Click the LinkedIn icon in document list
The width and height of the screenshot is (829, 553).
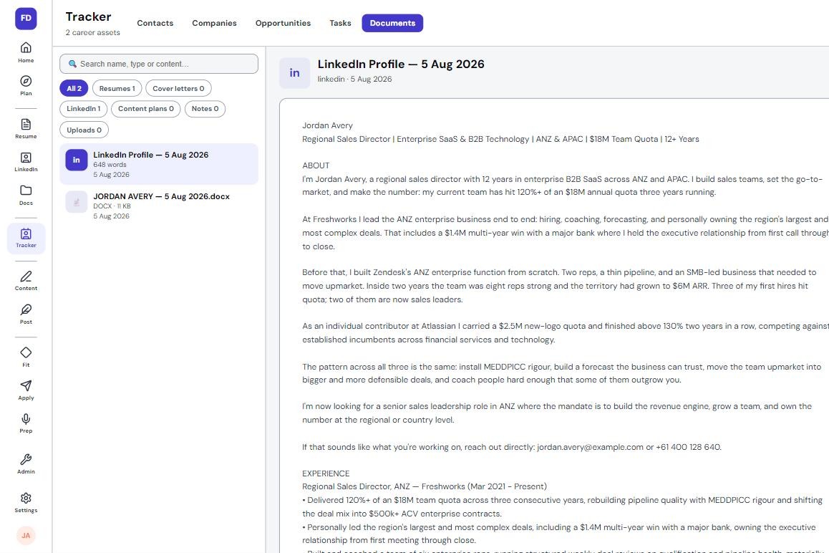point(76,160)
